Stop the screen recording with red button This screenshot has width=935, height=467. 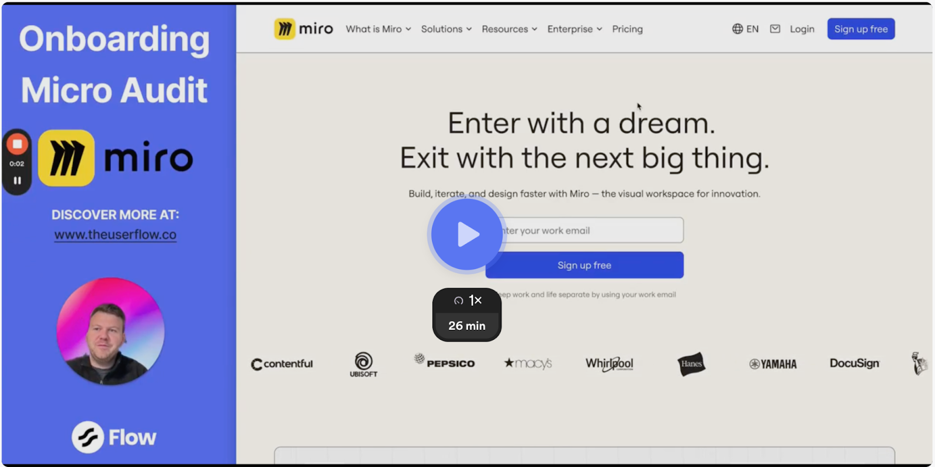pos(17,144)
